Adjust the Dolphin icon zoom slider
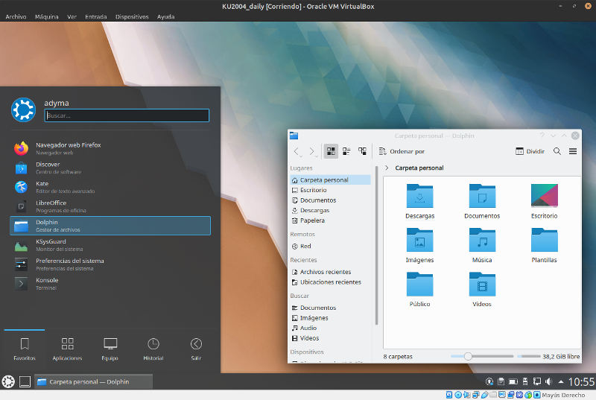596x400 pixels. coord(468,356)
